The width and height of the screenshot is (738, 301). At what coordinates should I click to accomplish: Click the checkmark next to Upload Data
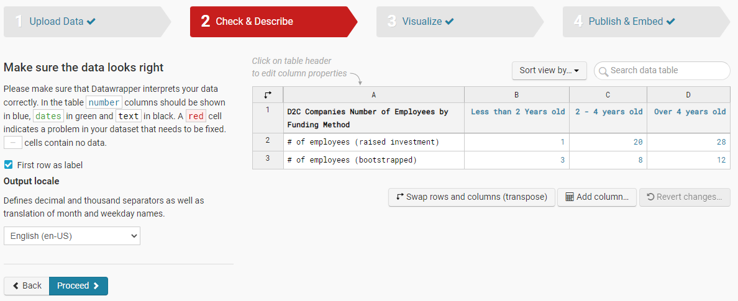click(91, 22)
